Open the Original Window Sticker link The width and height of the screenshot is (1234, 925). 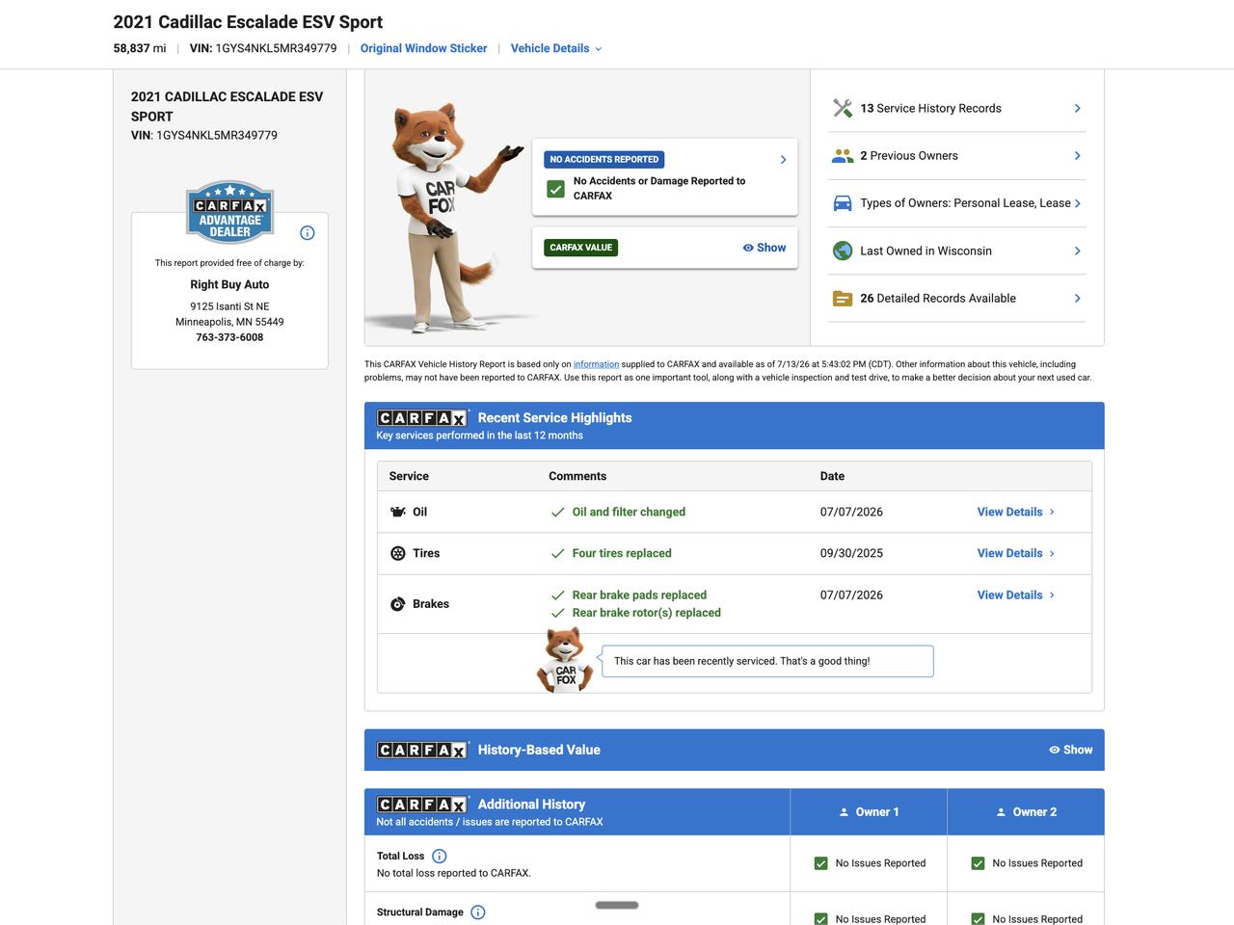tap(424, 48)
